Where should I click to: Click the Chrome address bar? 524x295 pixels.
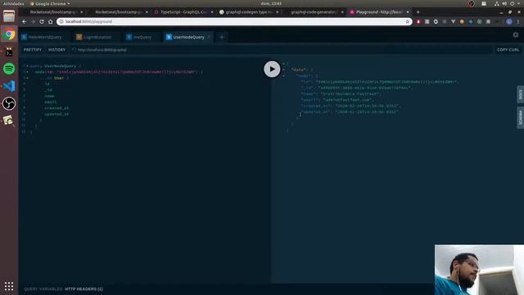[x=234, y=21]
